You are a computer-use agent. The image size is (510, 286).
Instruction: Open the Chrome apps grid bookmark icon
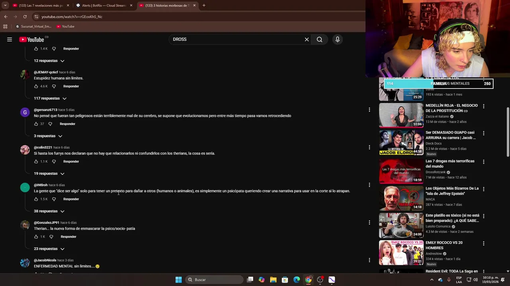point(5,27)
